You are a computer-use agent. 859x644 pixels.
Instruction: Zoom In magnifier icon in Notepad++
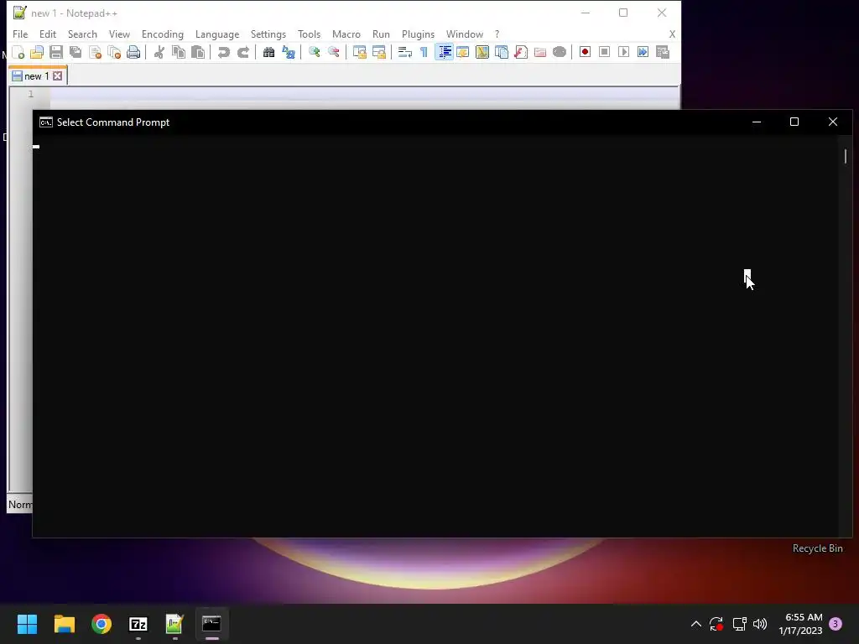pos(314,52)
